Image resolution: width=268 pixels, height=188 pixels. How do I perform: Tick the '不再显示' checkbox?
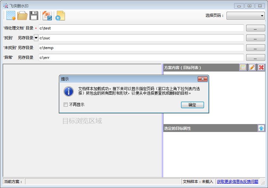(66, 105)
